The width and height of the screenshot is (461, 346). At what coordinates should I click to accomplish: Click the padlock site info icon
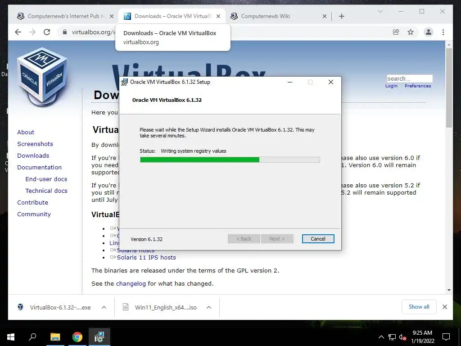(65, 32)
